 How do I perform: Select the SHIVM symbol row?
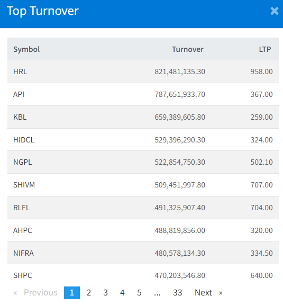pos(143,185)
